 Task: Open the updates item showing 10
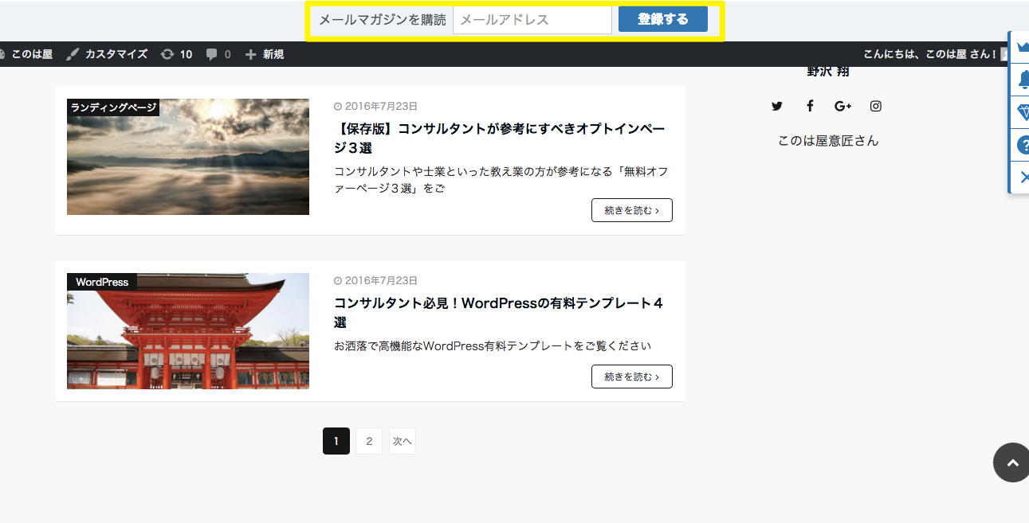click(x=176, y=54)
